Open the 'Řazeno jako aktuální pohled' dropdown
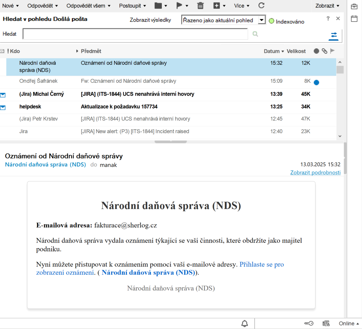This screenshot has width=362, height=329. coord(262,20)
